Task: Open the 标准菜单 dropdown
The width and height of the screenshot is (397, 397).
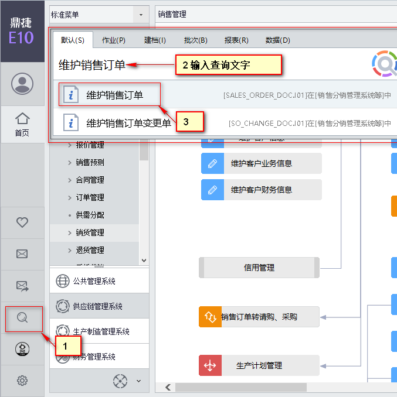Action: click(141, 13)
